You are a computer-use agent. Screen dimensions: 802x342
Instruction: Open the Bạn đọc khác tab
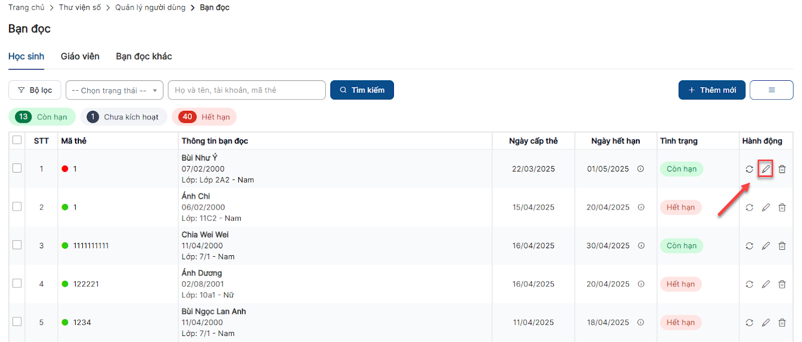point(144,57)
